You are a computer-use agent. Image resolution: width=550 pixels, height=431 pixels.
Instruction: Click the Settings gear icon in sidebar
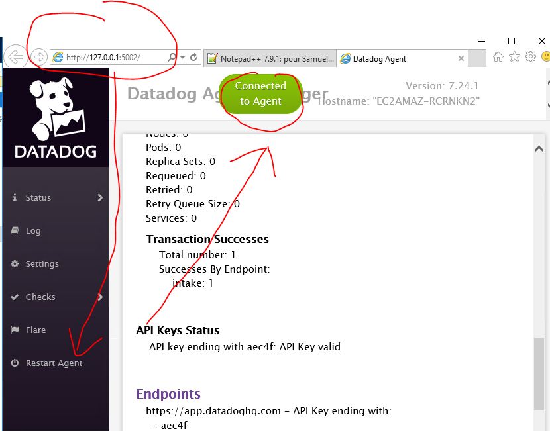(15, 263)
